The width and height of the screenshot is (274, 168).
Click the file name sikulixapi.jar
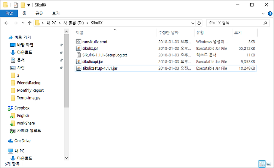[x=92, y=62]
